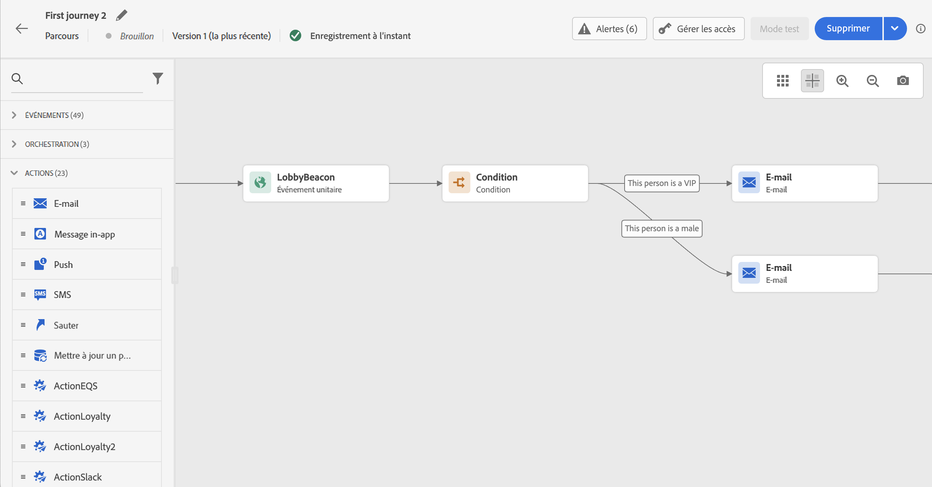Click the info icon beside Supprimer
Viewport: 932px width, 487px height.
tap(920, 29)
